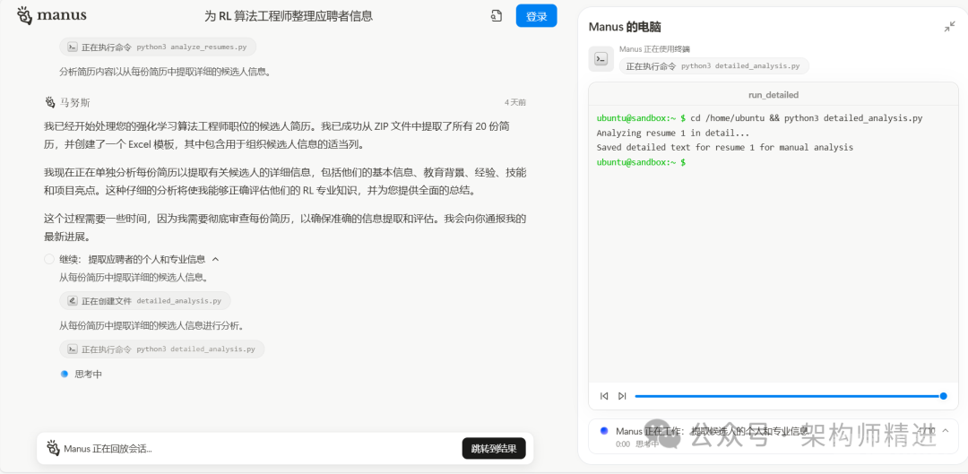Click the cd /home/ubuntu command line in the terminal
Viewport: 968px width, 474px height.
[x=759, y=118]
